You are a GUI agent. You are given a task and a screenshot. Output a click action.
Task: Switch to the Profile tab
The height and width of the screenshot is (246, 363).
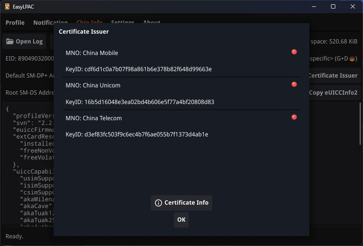(x=15, y=23)
